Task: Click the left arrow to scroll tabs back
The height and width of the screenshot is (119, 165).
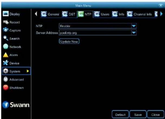Action: (36, 14)
